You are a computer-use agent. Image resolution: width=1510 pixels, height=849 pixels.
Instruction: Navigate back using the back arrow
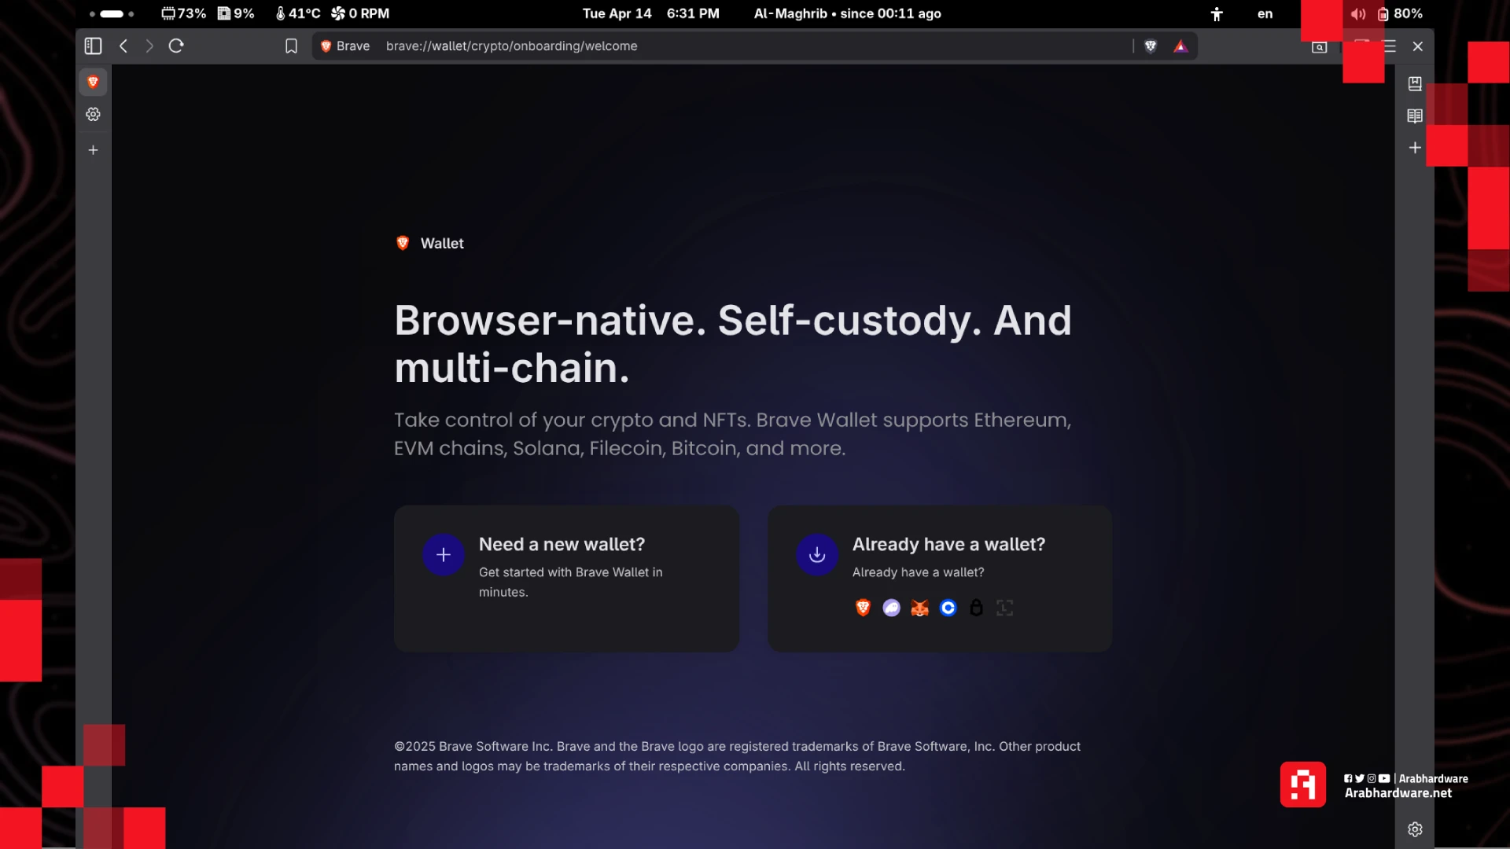(x=123, y=46)
